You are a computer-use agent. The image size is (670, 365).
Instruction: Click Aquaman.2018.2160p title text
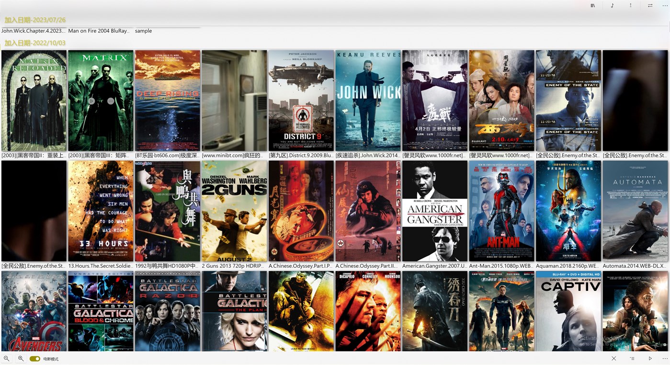point(568,266)
